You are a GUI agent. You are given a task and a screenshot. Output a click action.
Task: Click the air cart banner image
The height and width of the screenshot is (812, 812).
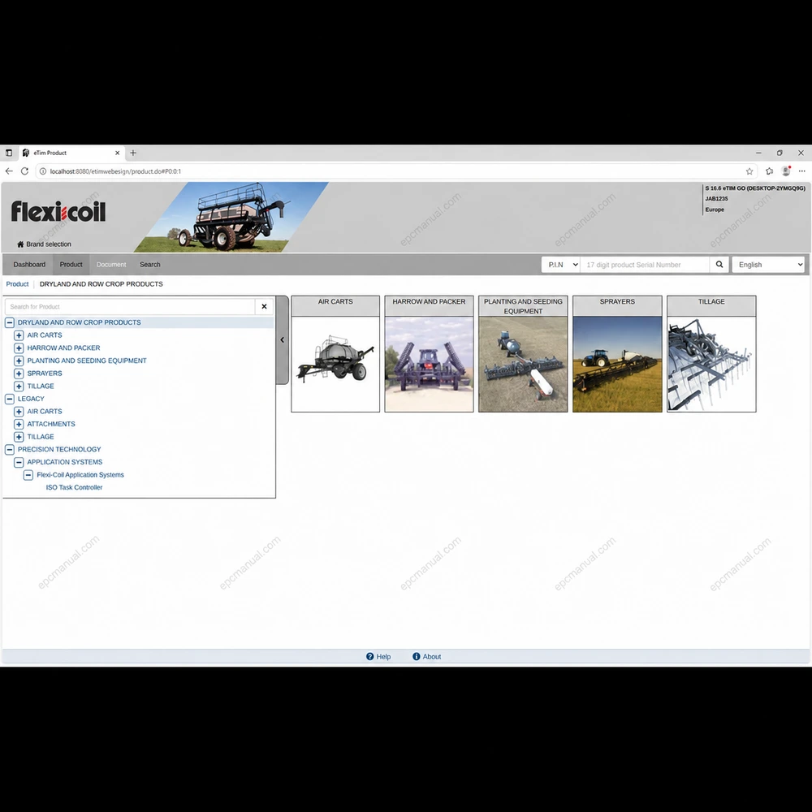click(x=231, y=217)
